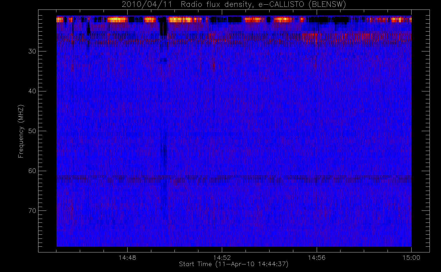This screenshot has height=272, width=441.
Task: Click the 40 frequency tick label
Action: click(32, 91)
